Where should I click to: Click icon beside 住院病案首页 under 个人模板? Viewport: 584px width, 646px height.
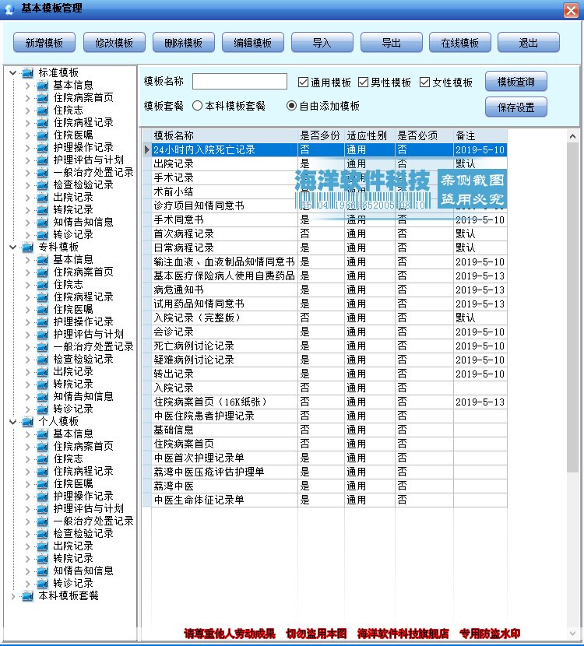point(43,446)
